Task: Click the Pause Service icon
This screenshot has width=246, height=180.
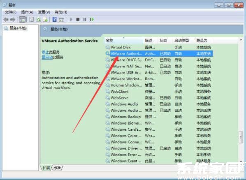Action: [85, 19]
